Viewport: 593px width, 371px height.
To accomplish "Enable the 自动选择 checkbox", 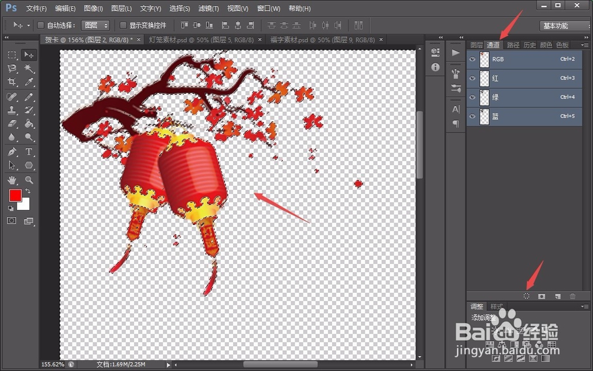I will click(x=41, y=25).
